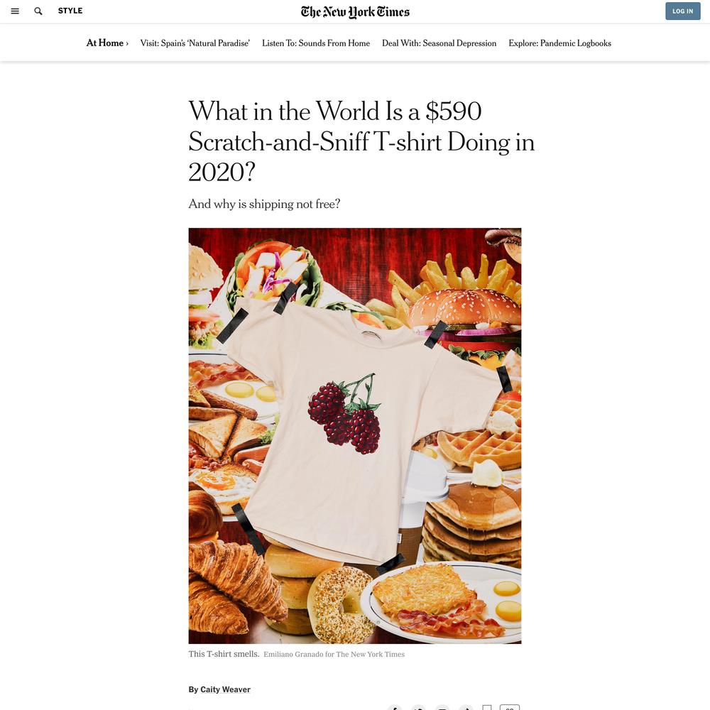Open the hamburger sections menu

[15, 11]
